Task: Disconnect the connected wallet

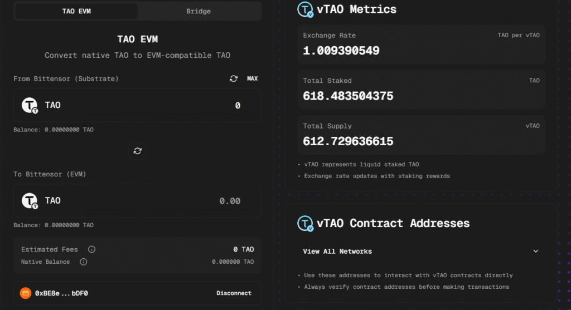Action: click(x=234, y=293)
